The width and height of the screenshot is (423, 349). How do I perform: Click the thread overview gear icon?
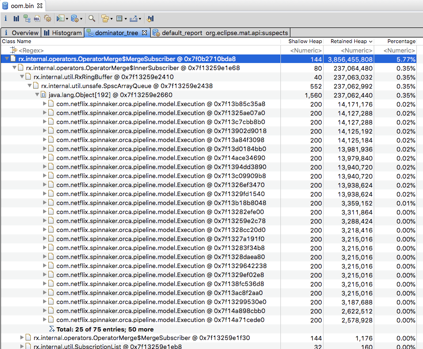tap(47, 18)
